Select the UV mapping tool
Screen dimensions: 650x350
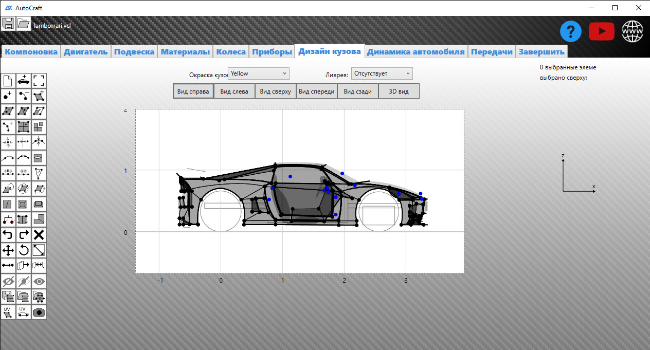point(8,312)
